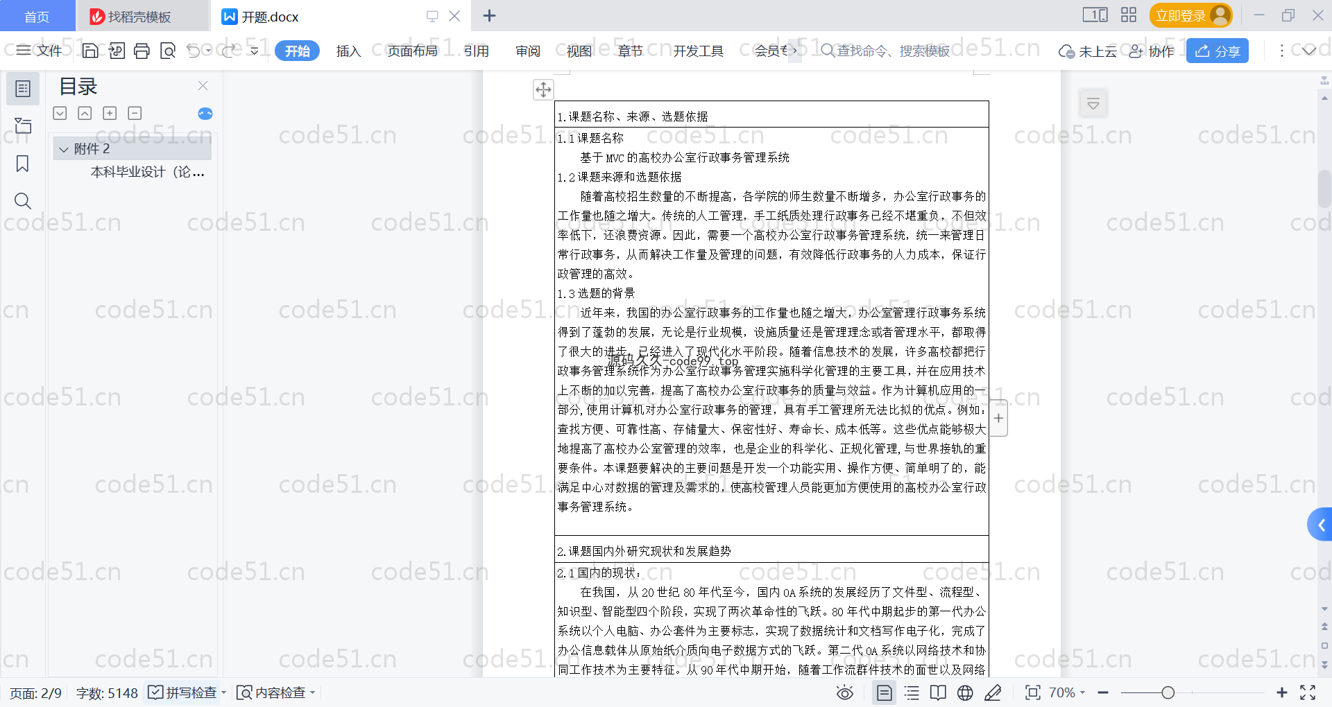This screenshot has height=707, width=1332.
Task: Click the Undo arrow icon
Action: pos(194,51)
